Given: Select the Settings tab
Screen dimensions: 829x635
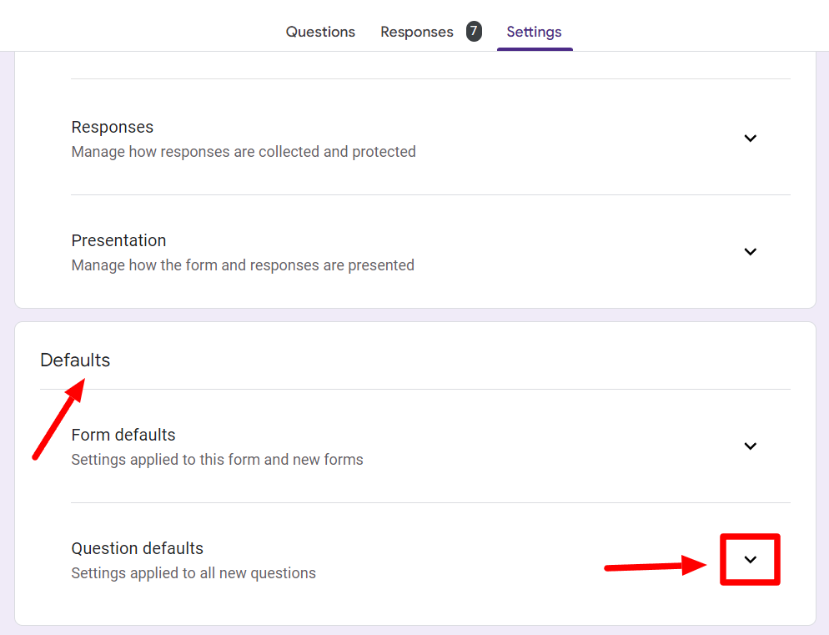Looking at the screenshot, I should click(534, 32).
